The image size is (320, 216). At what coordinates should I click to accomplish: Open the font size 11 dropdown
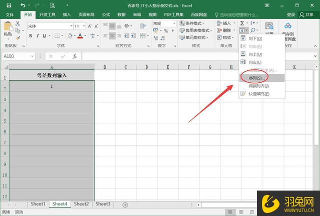(83, 26)
